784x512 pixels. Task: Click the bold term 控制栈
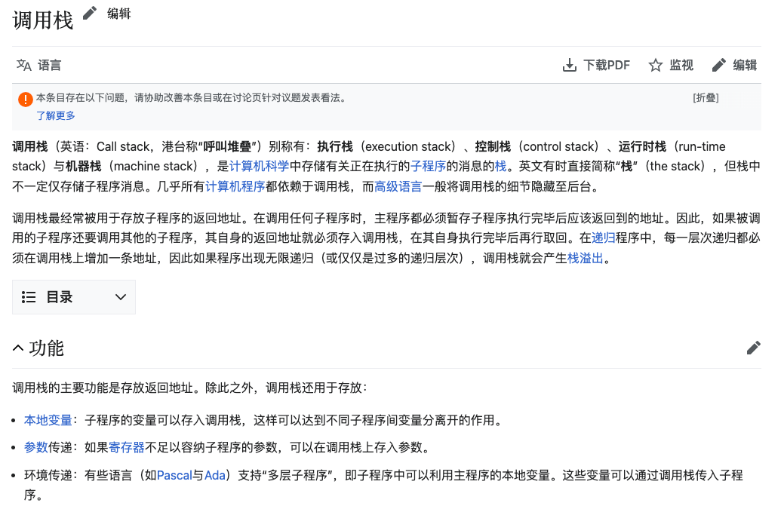(493, 147)
